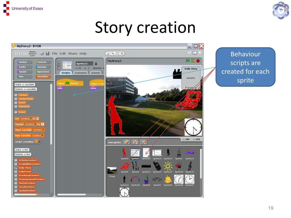The height and width of the screenshot is (218, 291).
Task: Toggle the SpatialContext list checkbox
Action: [16, 191]
